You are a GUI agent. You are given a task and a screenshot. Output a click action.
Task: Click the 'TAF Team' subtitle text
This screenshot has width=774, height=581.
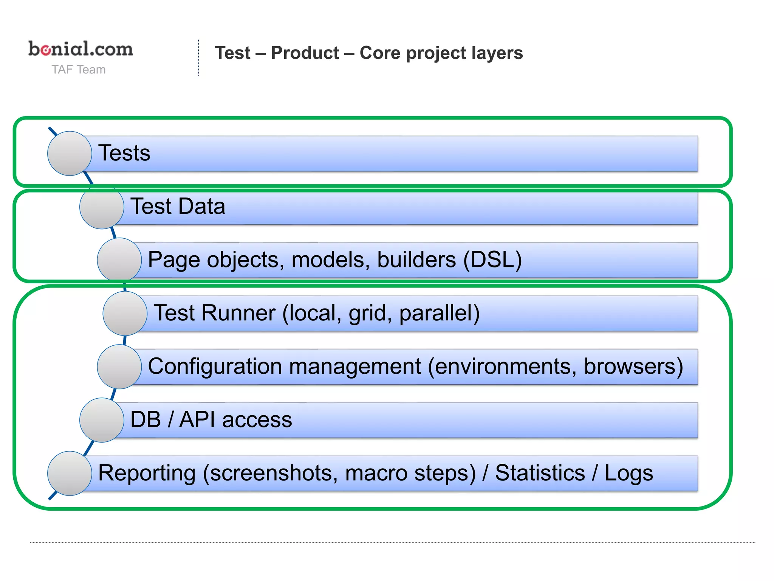click(x=79, y=70)
